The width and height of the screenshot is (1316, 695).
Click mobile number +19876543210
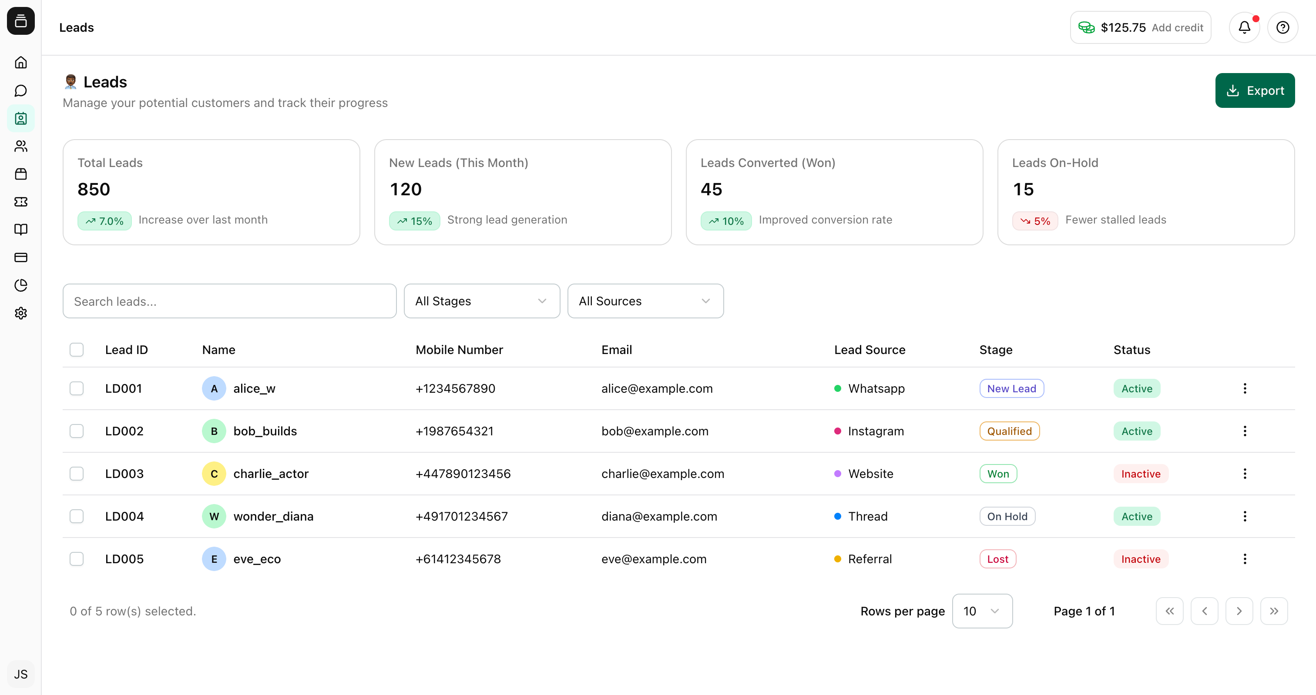point(454,431)
